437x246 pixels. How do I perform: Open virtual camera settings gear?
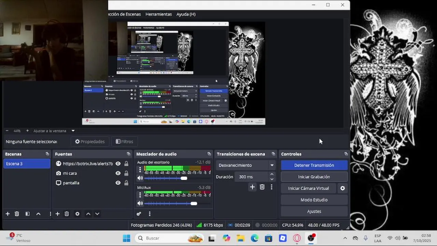(x=342, y=188)
